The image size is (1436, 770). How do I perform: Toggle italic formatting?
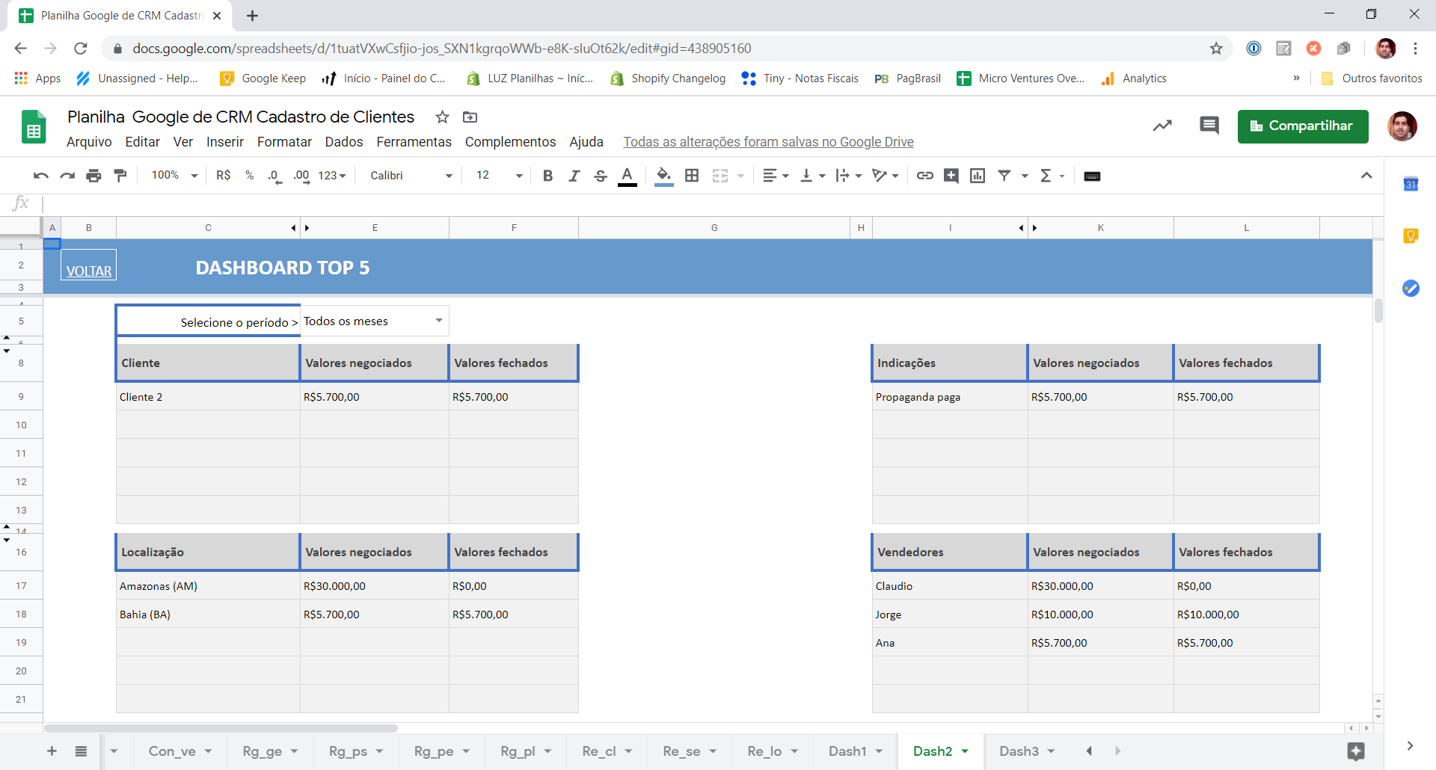(x=574, y=176)
